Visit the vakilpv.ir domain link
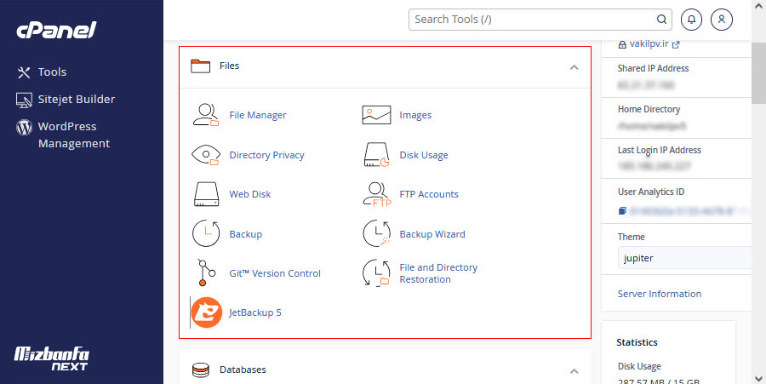Screen dimensions: 766x384 click(x=649, y=44)
